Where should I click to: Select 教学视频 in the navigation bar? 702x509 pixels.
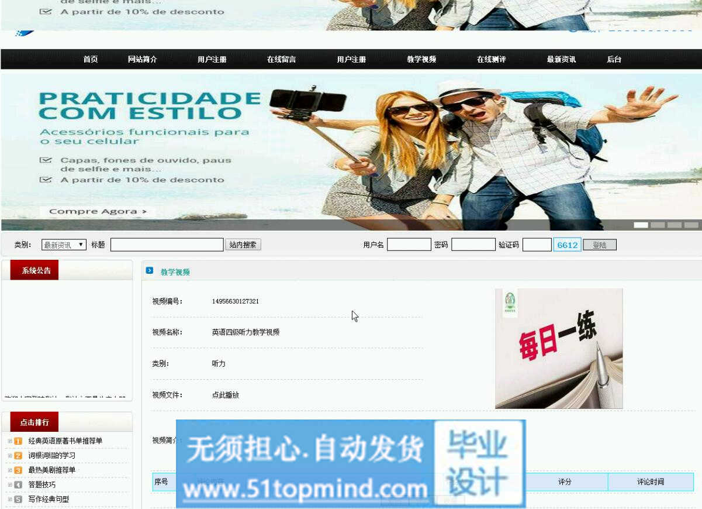(421, 60)
